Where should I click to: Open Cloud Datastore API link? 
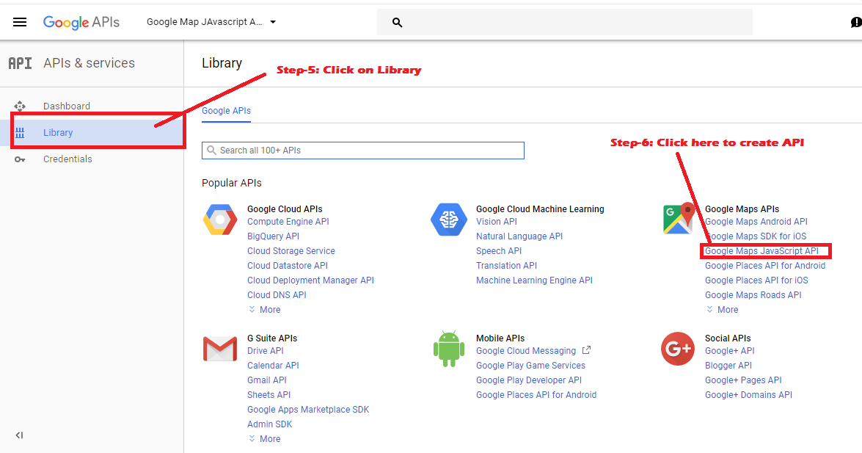coord(288,266)
